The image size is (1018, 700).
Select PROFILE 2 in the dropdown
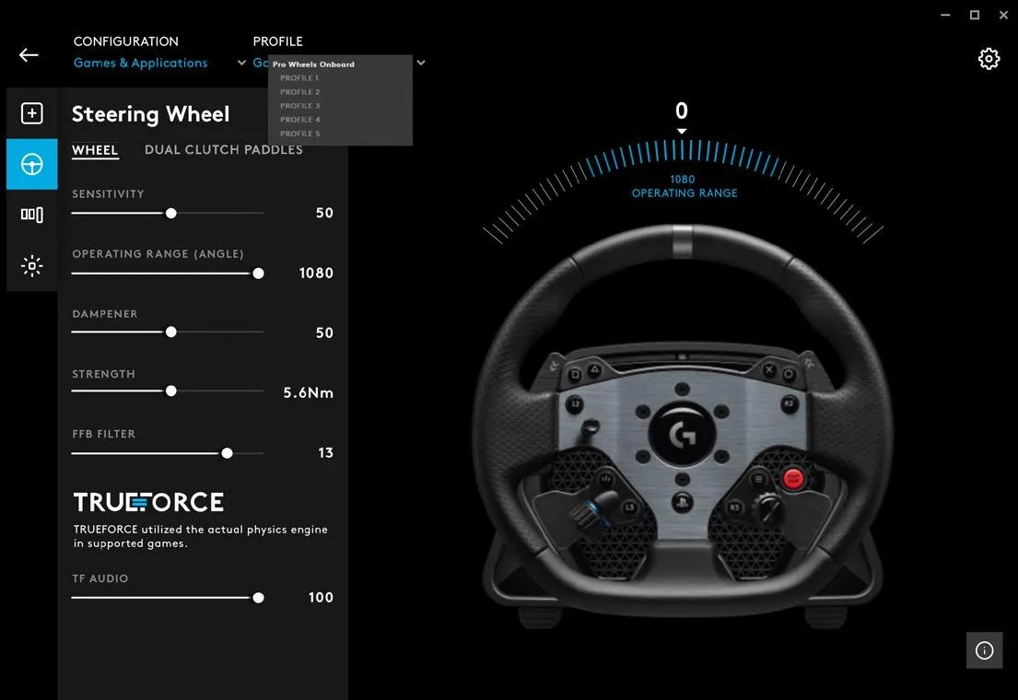300,92
